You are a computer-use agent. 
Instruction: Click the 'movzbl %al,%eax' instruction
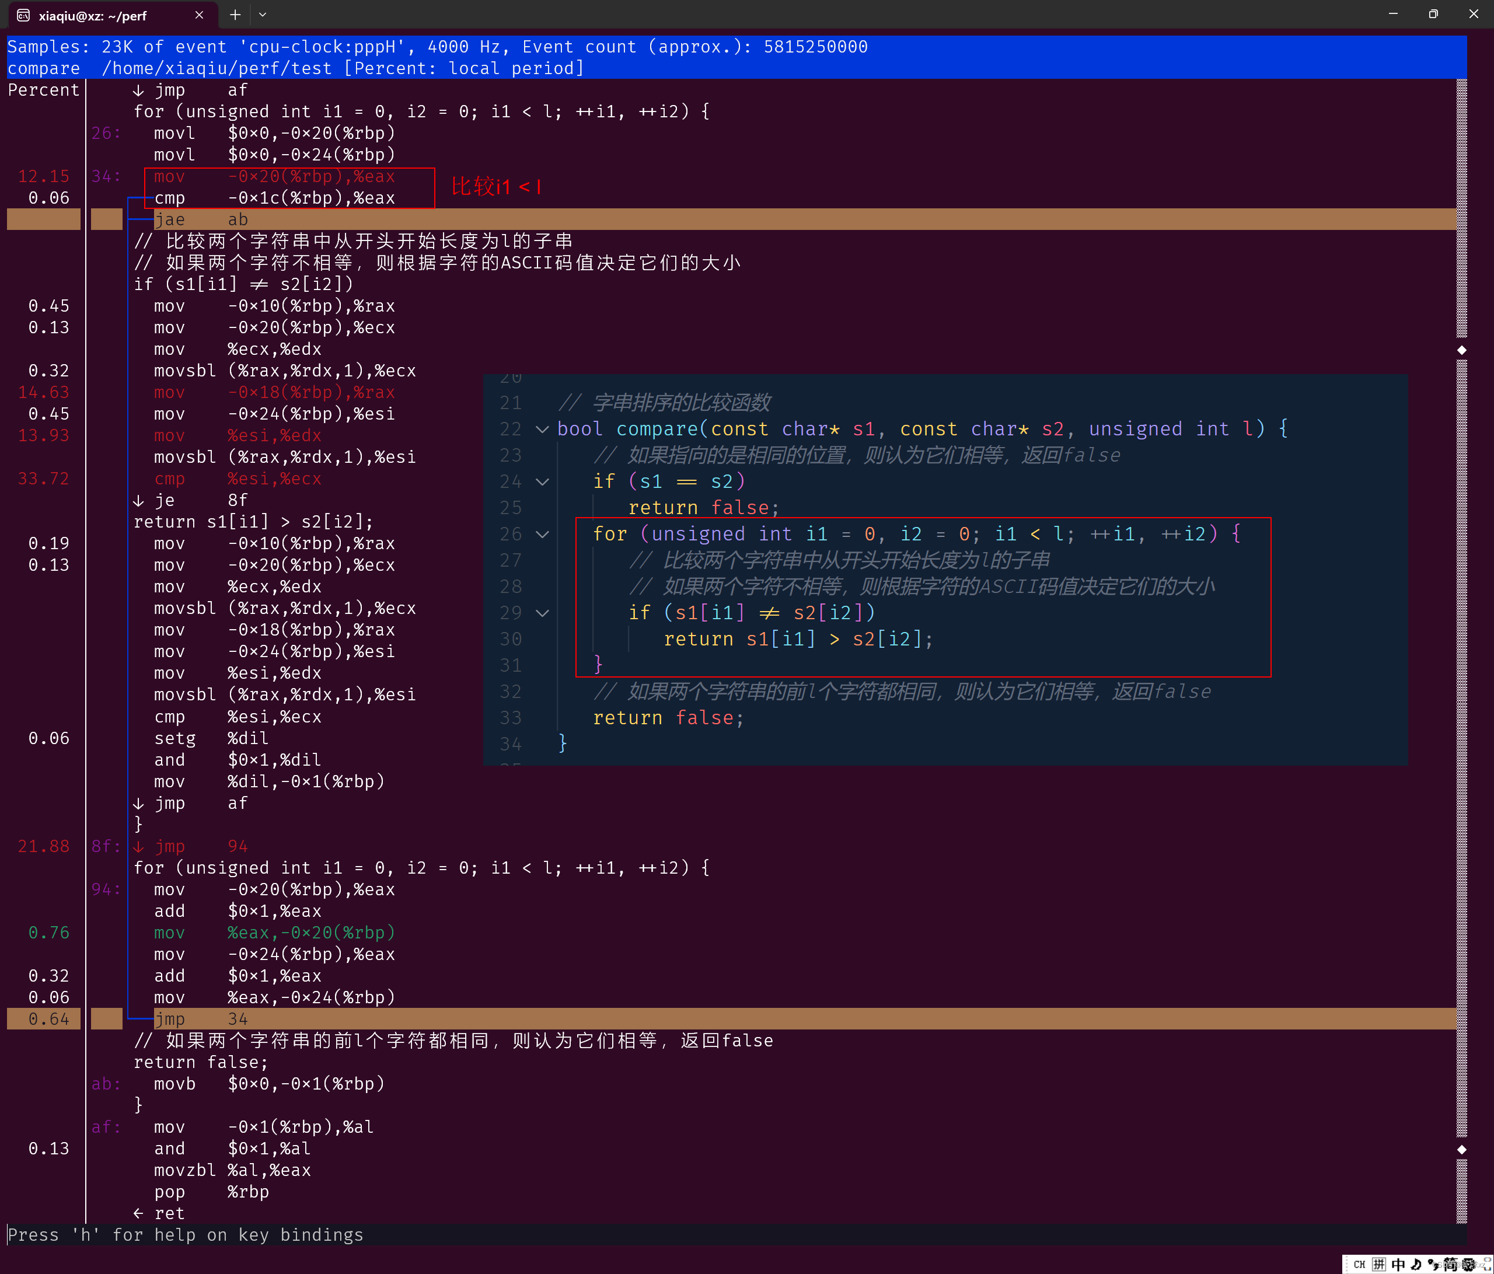(x=232, y=1170)
